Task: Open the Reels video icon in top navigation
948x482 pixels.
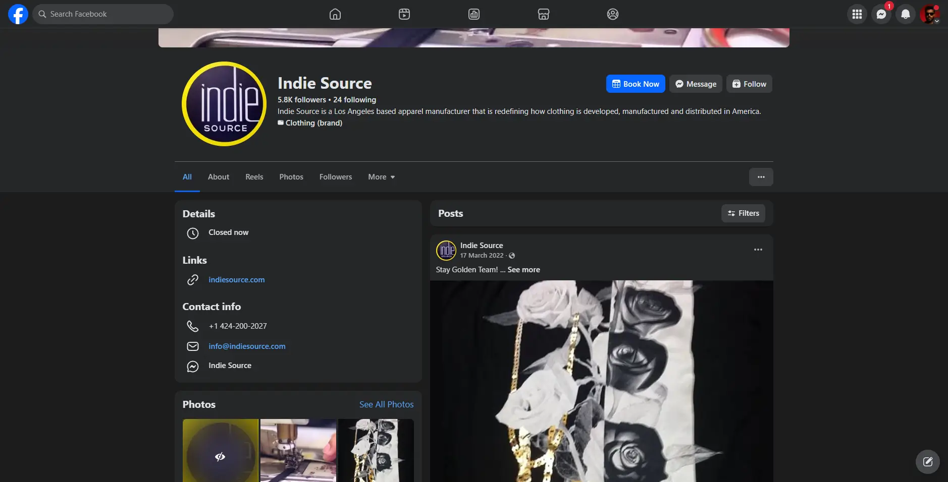Action: coord(404,14)
